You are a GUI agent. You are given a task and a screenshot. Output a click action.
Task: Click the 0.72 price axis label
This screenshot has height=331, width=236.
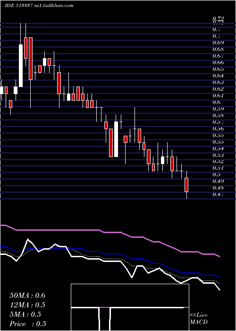click(218, 18)
